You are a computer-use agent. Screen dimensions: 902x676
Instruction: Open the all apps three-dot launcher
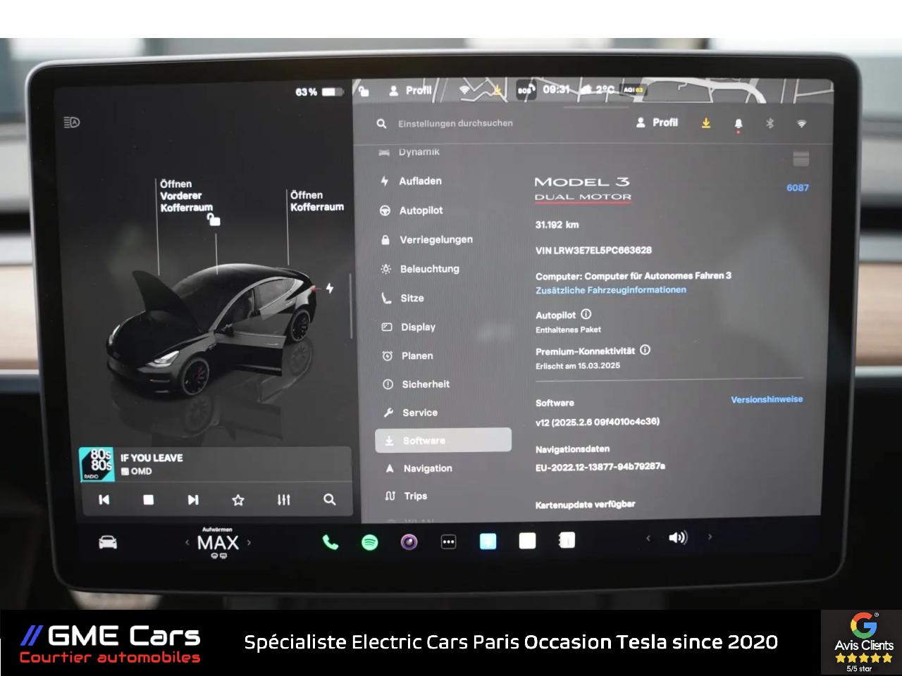(x=448, y=542)
